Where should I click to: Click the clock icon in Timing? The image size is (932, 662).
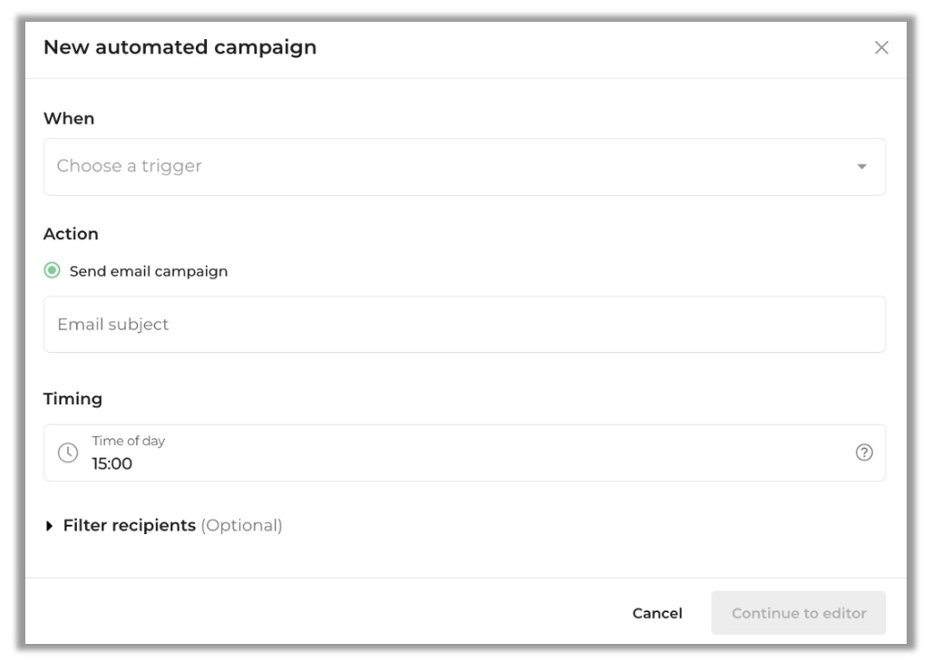(x=68, y=453)
